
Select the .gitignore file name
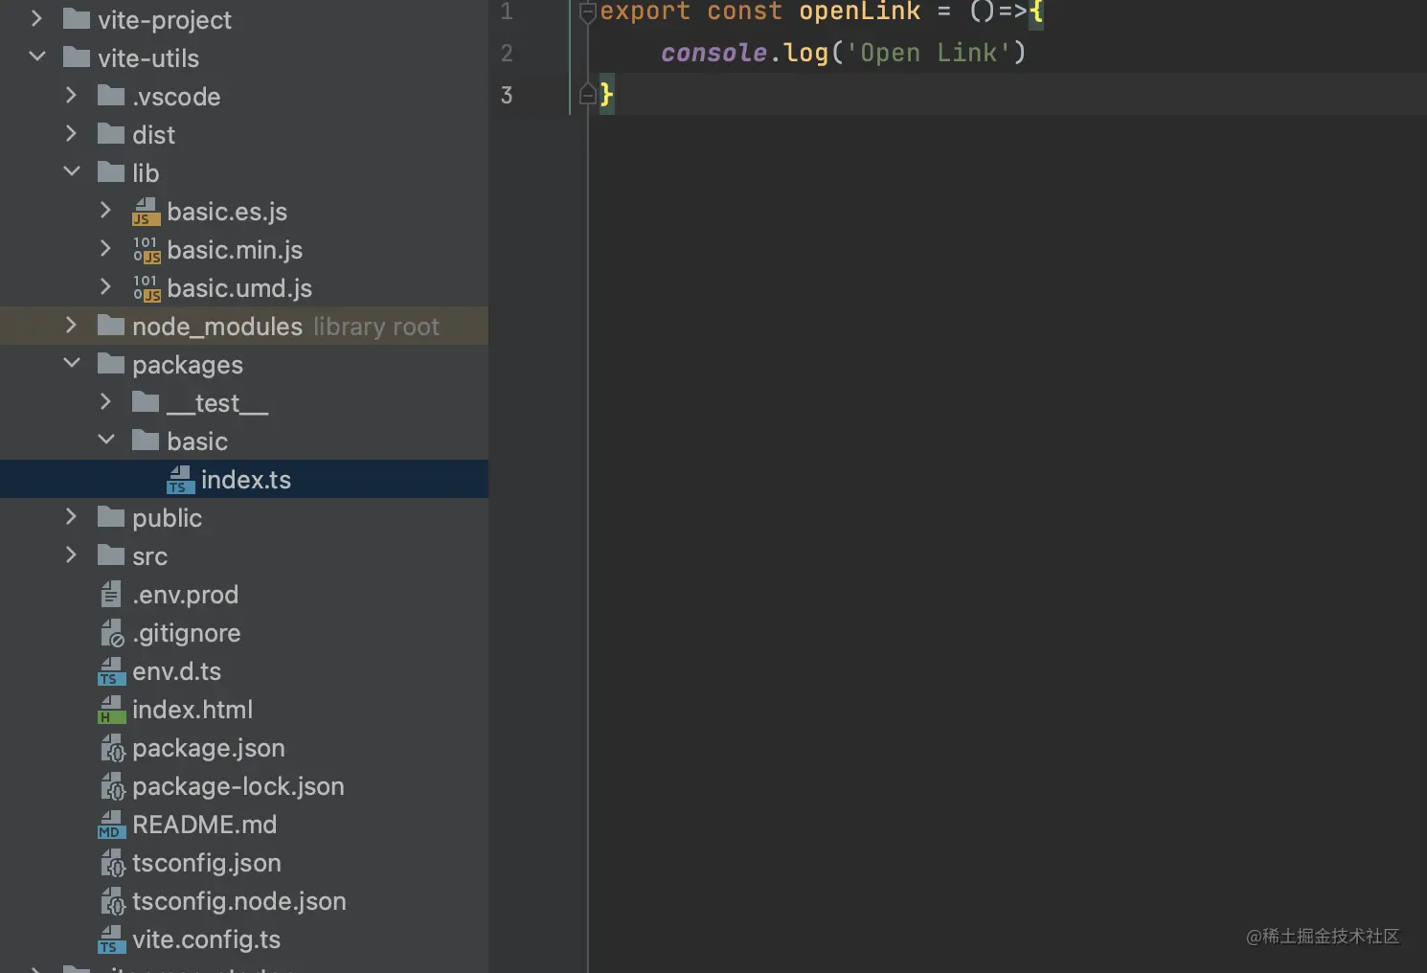point(187,633)
